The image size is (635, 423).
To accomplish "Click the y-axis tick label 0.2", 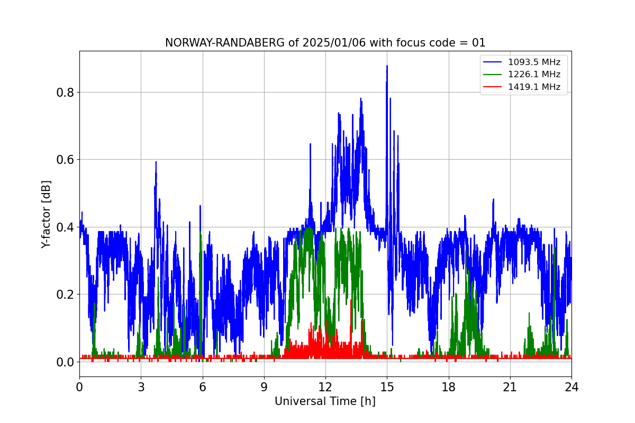I will (x=65, y=295).
